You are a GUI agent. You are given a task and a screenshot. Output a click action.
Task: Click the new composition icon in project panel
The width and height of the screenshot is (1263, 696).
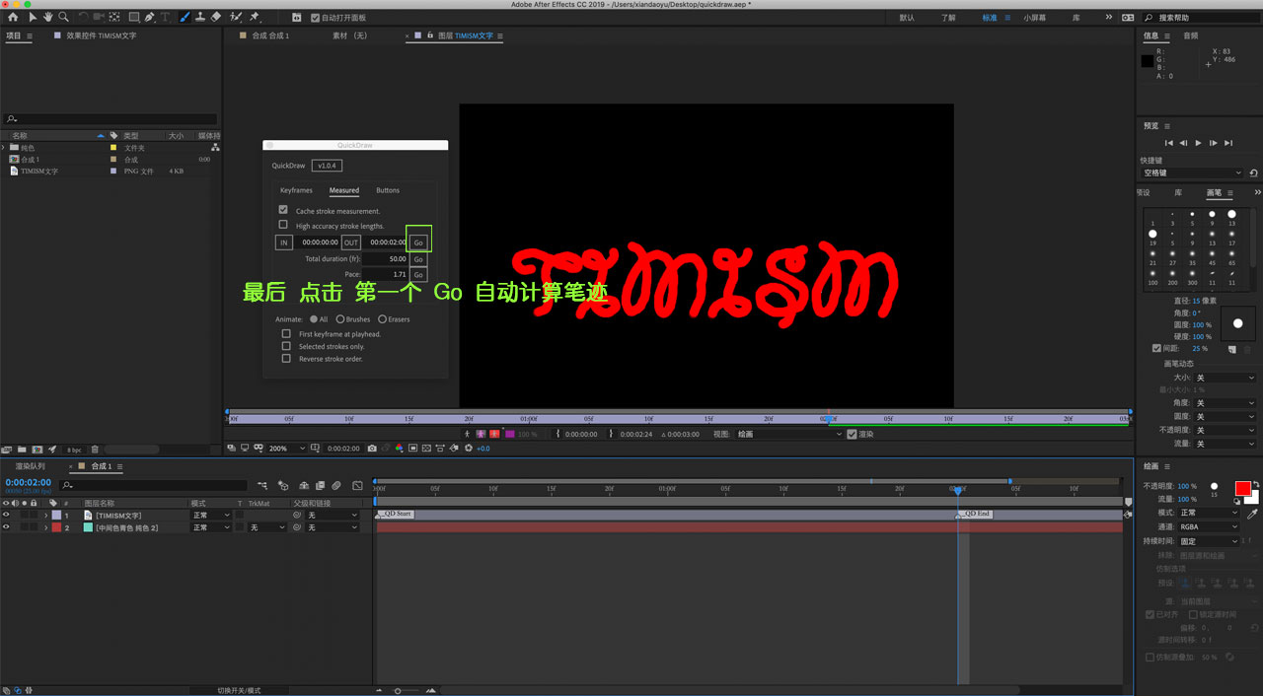click(37, 450)
